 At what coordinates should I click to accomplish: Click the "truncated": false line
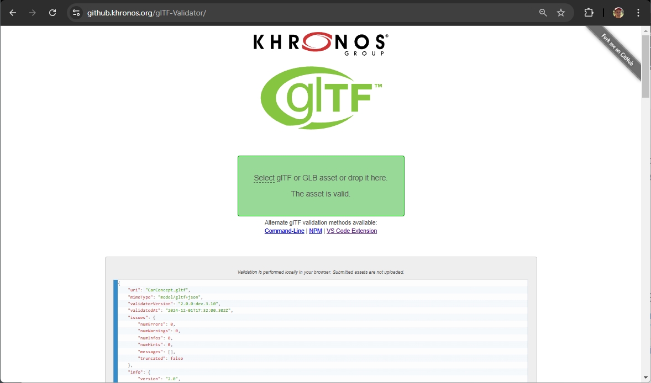pos(160,358)
